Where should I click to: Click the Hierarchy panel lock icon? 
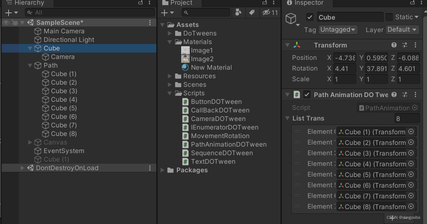pos(140,3)
